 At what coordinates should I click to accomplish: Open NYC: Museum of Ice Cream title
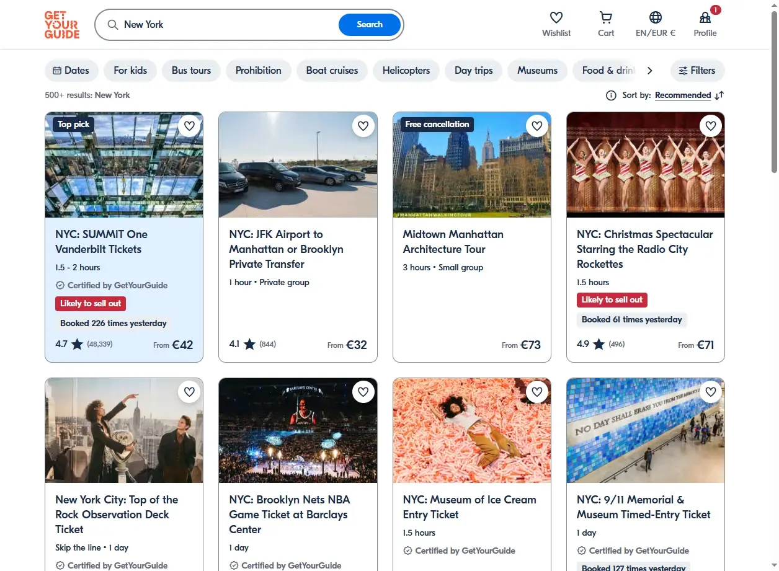470,507
